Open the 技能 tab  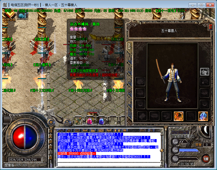coord(129,99)
